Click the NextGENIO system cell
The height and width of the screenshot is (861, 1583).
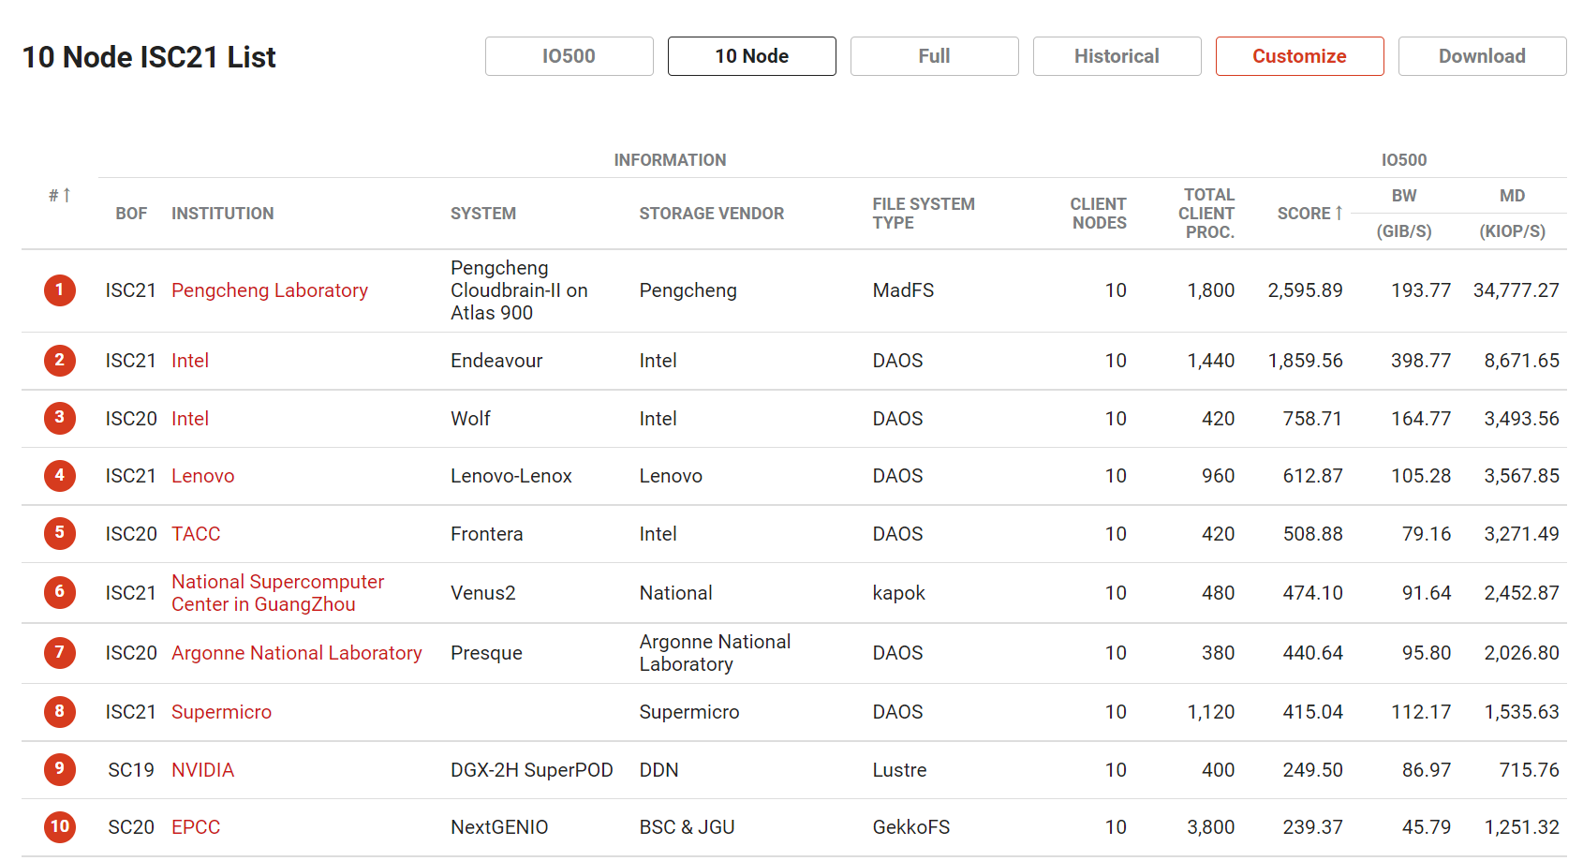tap(499, 827)
